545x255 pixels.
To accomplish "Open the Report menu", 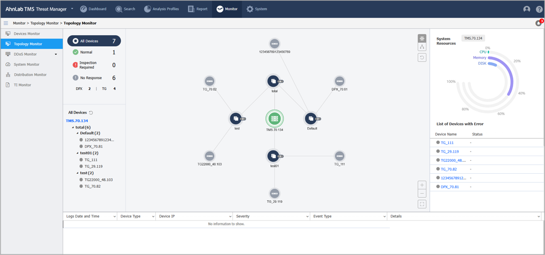I will [198, 9].
